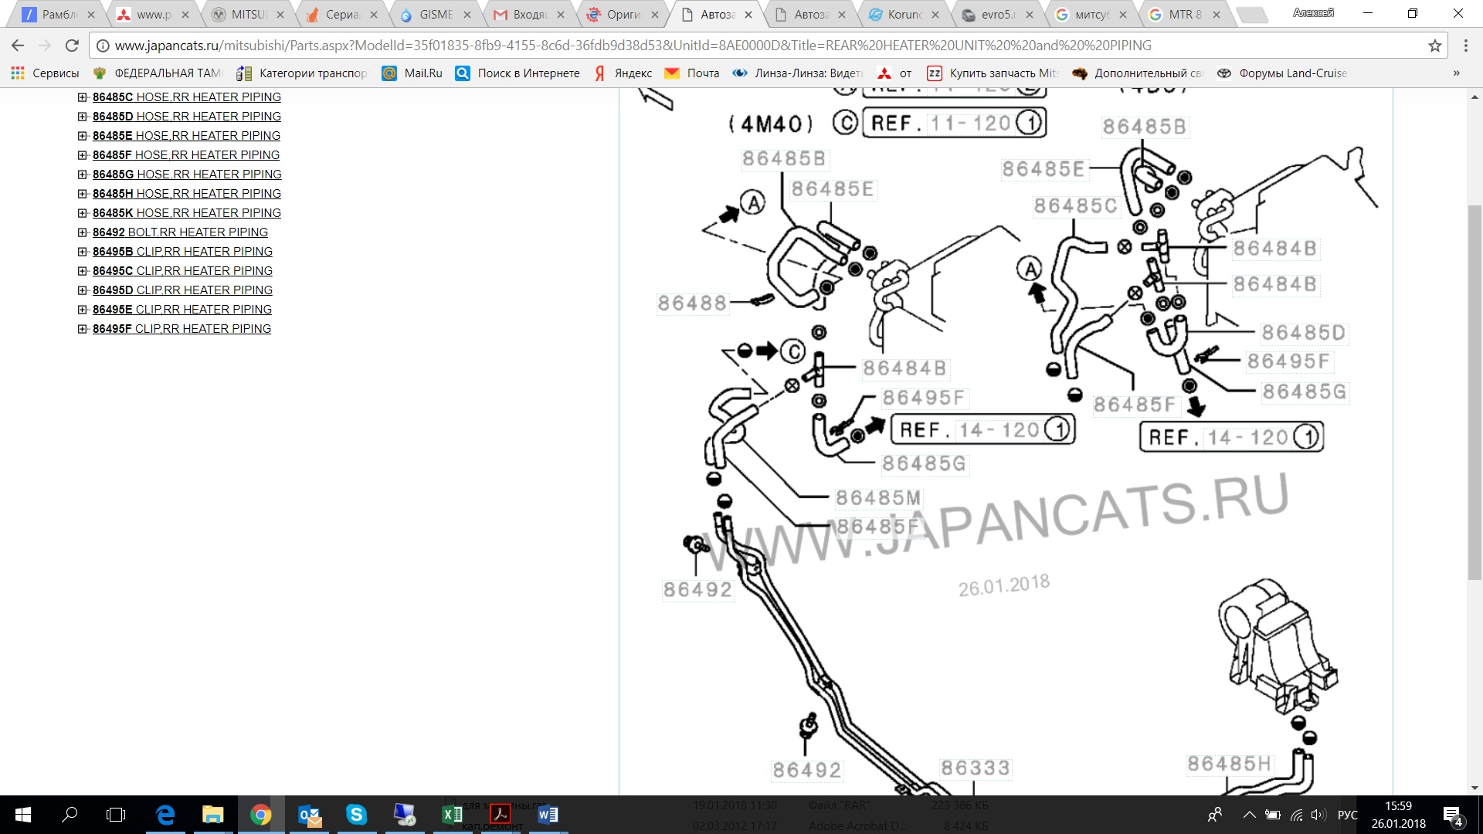Go back with the browser arrow

(19, 46)
